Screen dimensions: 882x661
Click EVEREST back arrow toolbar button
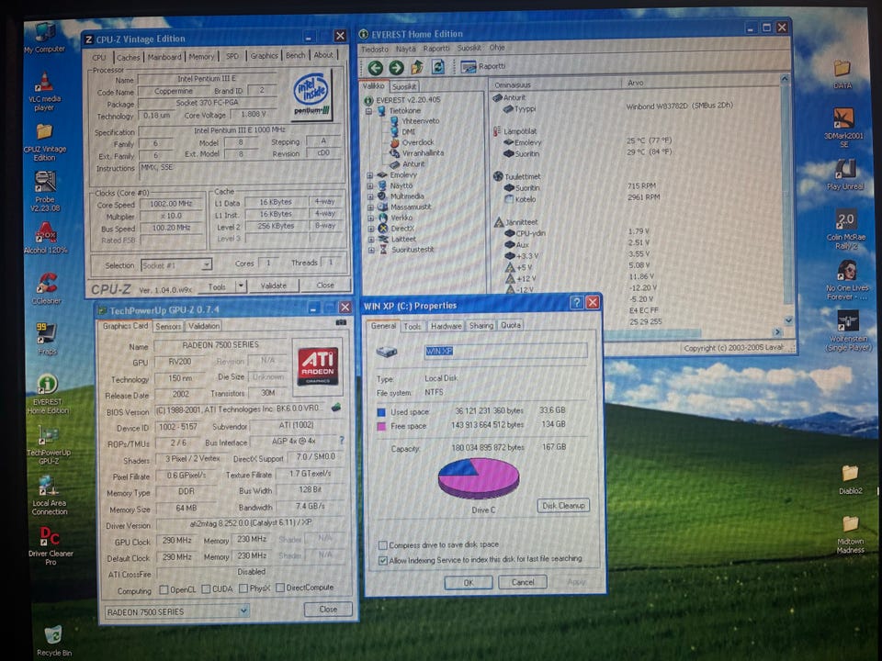(375, 68)
